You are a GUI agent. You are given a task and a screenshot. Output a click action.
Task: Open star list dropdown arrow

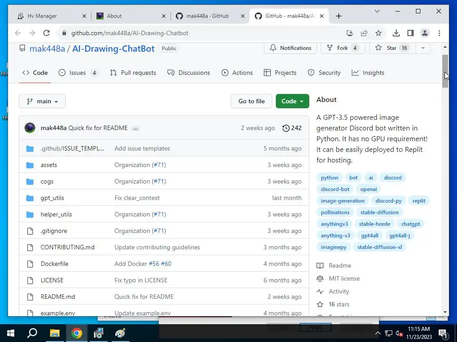(423, 48)
